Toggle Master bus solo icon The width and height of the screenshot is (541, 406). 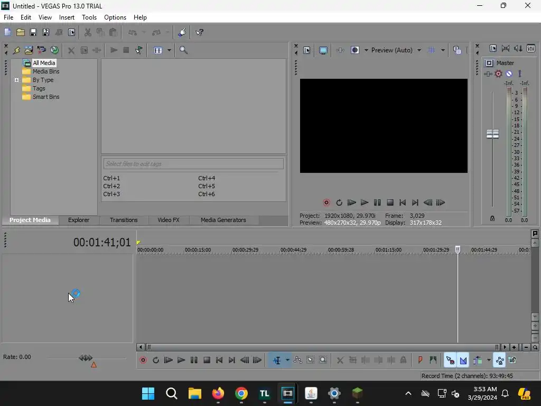point(520,74)
